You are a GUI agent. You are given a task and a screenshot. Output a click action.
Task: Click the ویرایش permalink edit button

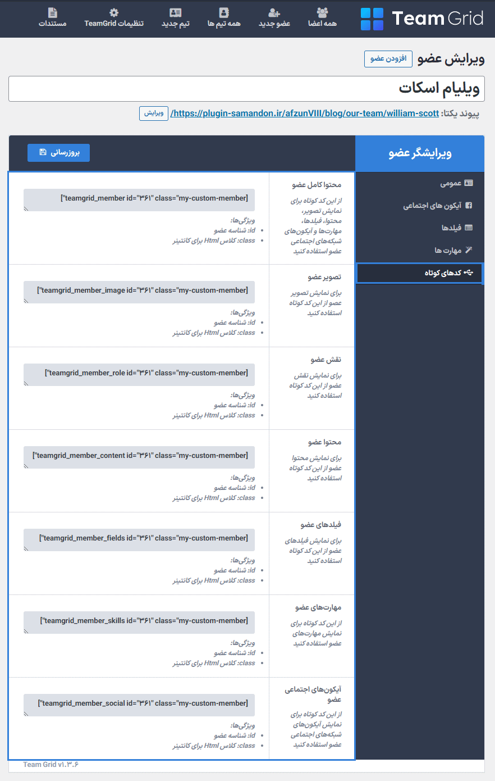(154, 113)
